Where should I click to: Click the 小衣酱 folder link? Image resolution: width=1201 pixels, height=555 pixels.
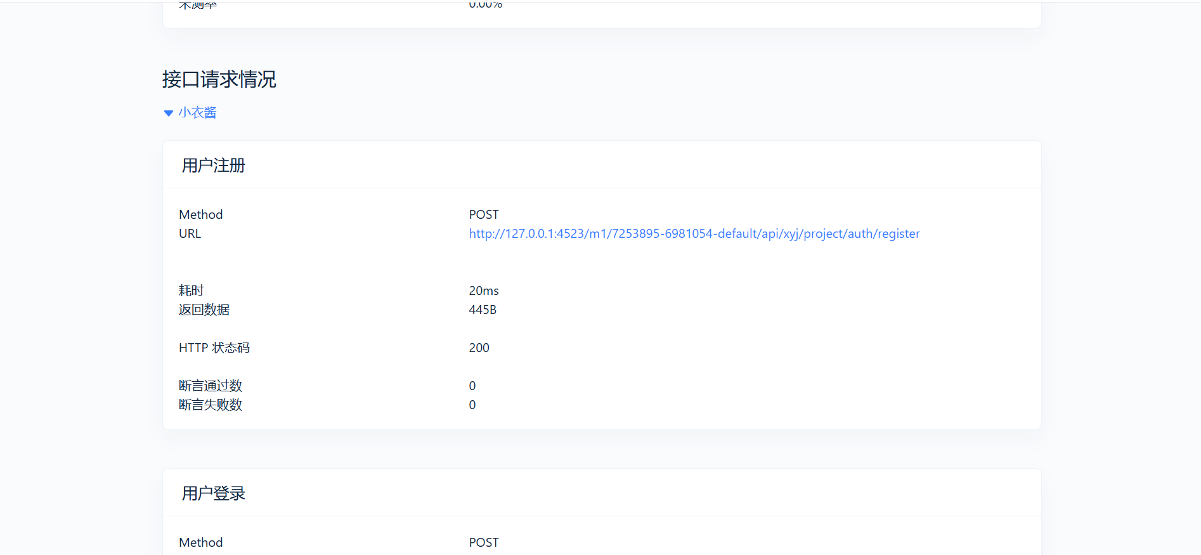197,113
